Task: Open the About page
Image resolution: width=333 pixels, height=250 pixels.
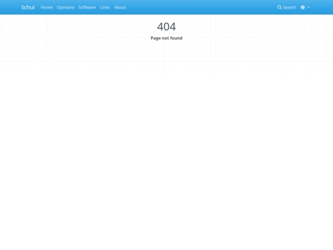Action: point(120,7)
